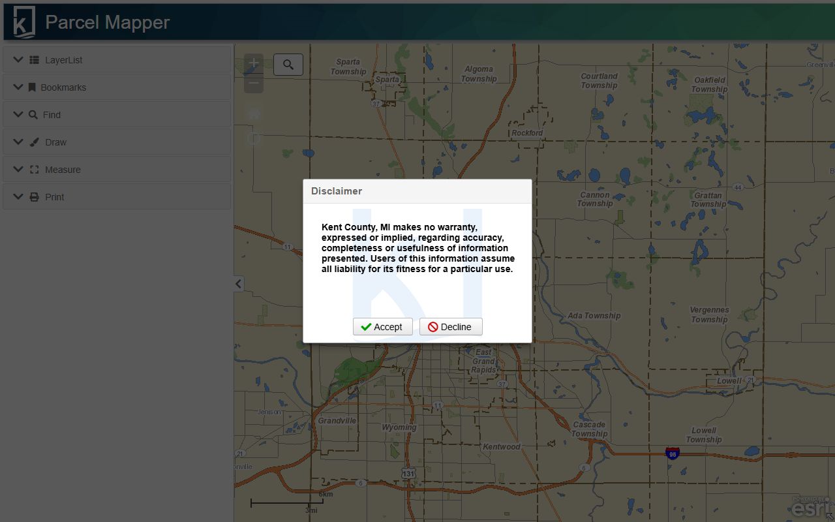Screen dimensions: 835x522
Task: Select the Measure panel title
Action: point(63,170)
